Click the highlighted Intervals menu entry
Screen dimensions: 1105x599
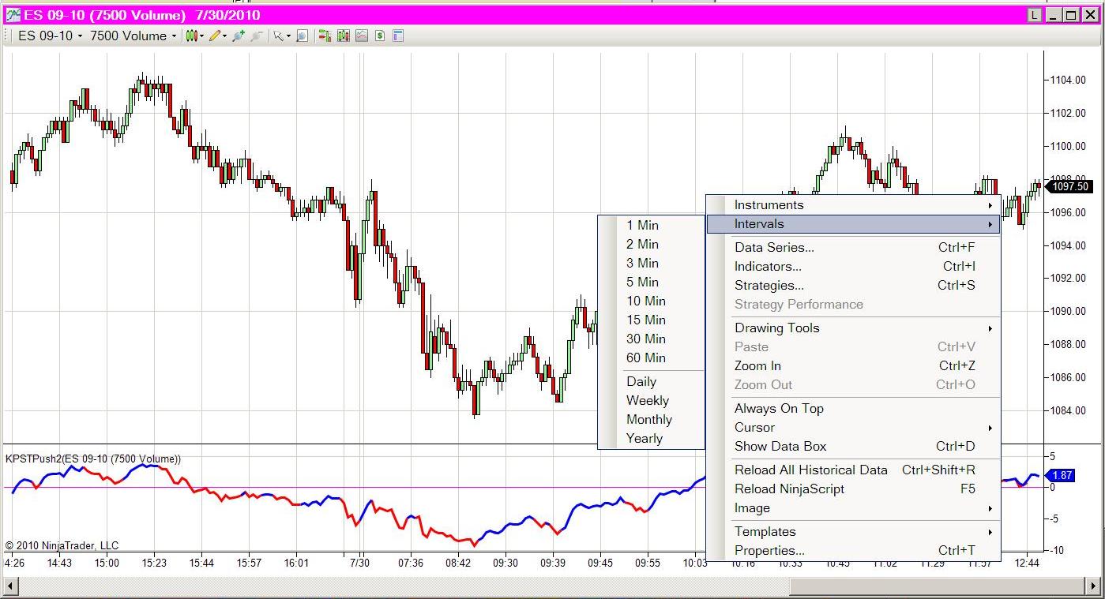click(x=853, y=224)
